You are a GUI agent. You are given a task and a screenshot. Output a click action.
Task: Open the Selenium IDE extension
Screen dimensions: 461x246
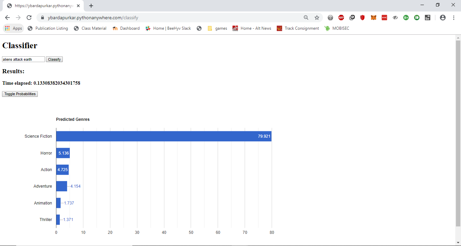pos(427,18)
